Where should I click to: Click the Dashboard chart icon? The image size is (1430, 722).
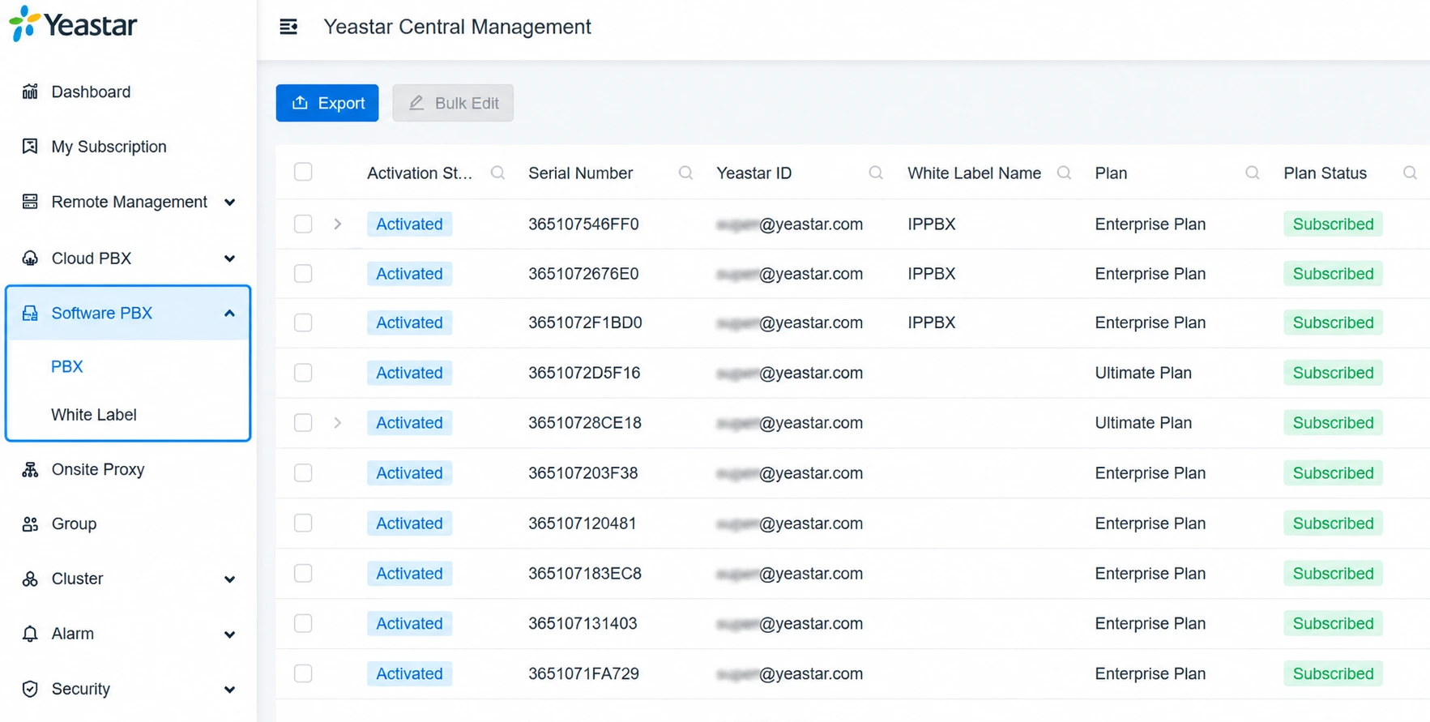click(30, 92)
